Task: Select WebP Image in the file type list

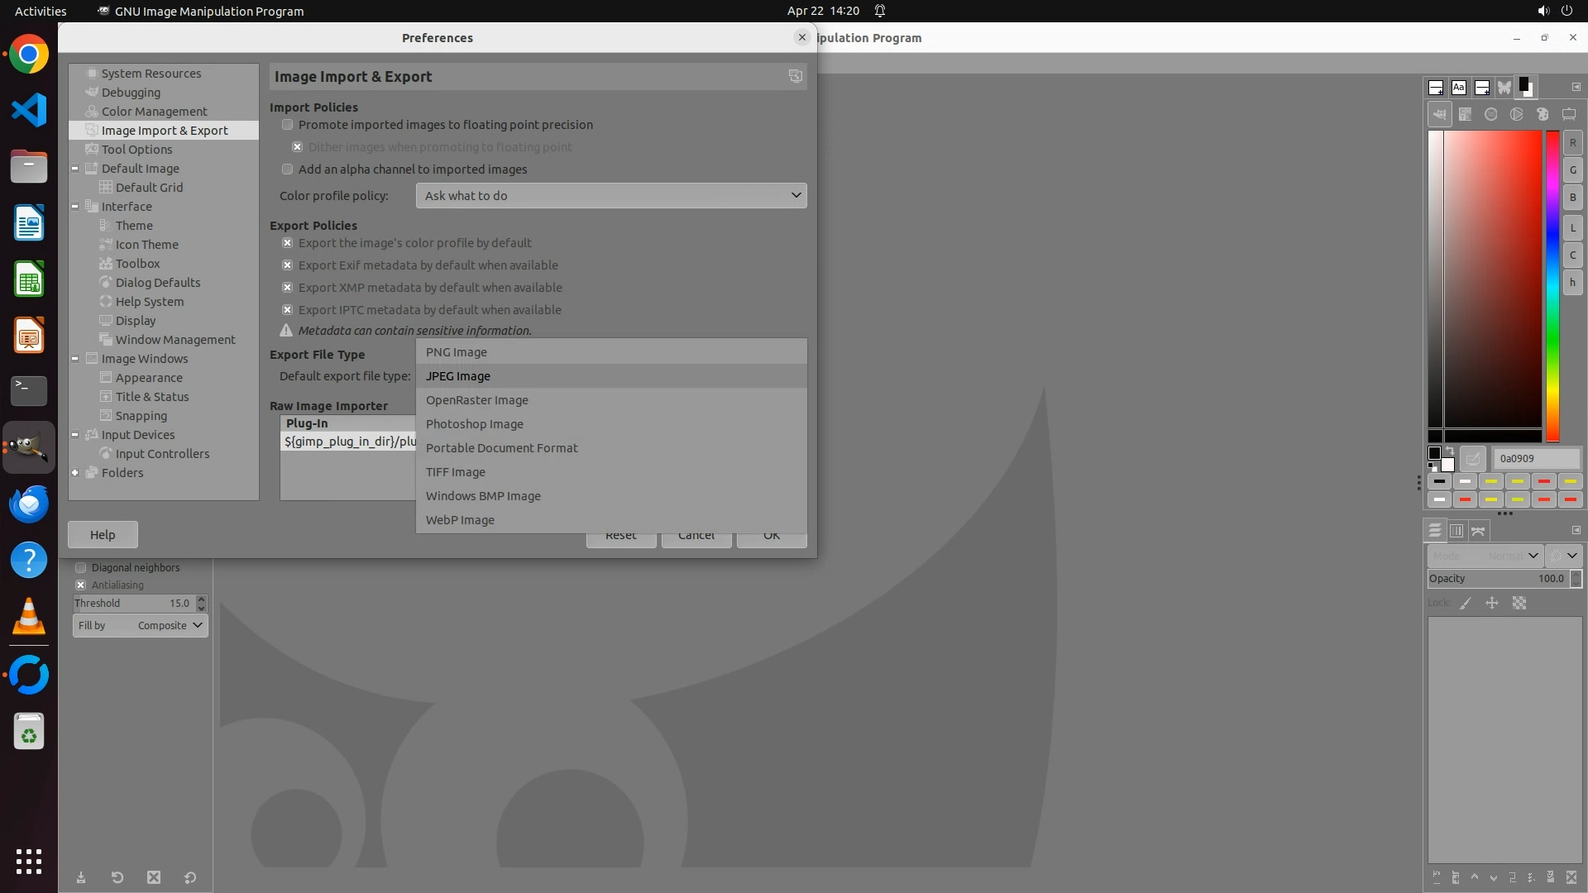Action: [460, 520]
